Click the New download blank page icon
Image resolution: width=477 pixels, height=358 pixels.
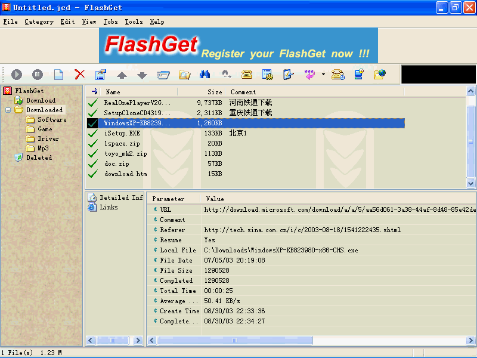58,75
